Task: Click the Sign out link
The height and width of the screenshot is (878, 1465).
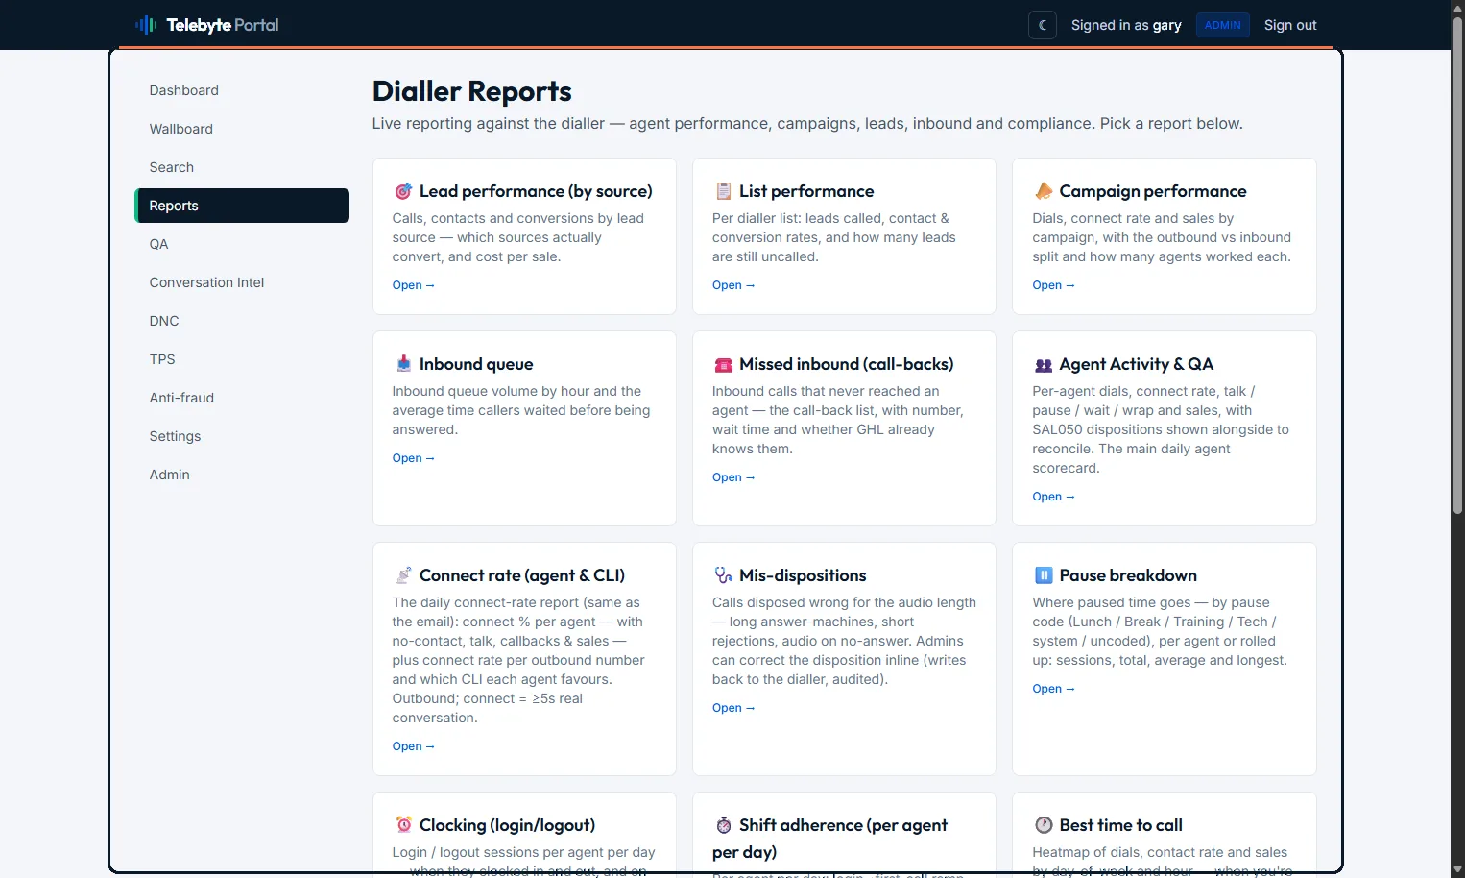Action: click(1290, 25)
